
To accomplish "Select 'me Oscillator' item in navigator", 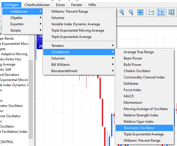I will coord(10,116).
